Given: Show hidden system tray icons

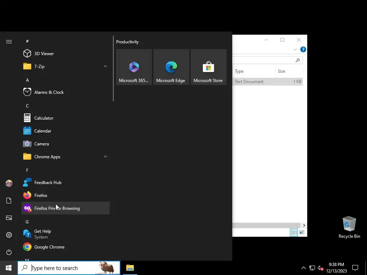Looking at the screenshot, I should [x=303, y=268].
